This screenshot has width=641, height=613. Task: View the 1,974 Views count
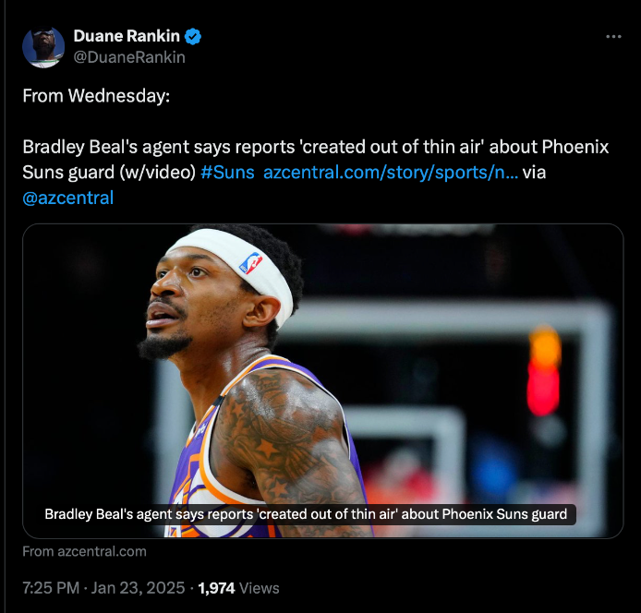click(x=238, y=588)
